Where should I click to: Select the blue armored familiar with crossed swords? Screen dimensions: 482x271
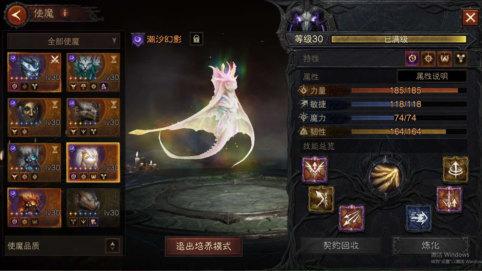[34, 72]
